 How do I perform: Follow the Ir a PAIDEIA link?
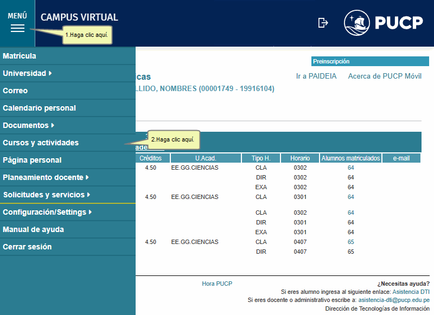point(316,76)
